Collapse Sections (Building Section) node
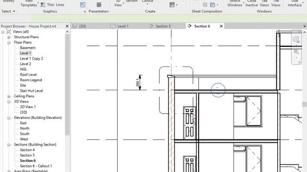Image resolution: width=307 pixels, height=172 pixels. [x=9, y=145]
